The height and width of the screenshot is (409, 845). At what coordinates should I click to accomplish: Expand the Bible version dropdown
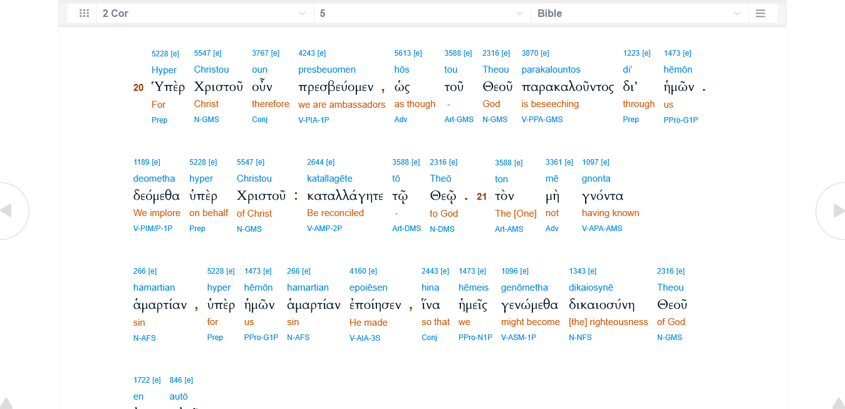[x=639, y=13]
